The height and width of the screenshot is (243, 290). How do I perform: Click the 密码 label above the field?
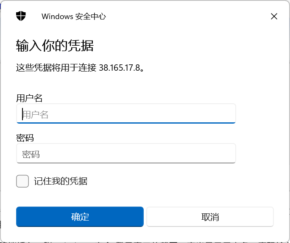[25, 138]
